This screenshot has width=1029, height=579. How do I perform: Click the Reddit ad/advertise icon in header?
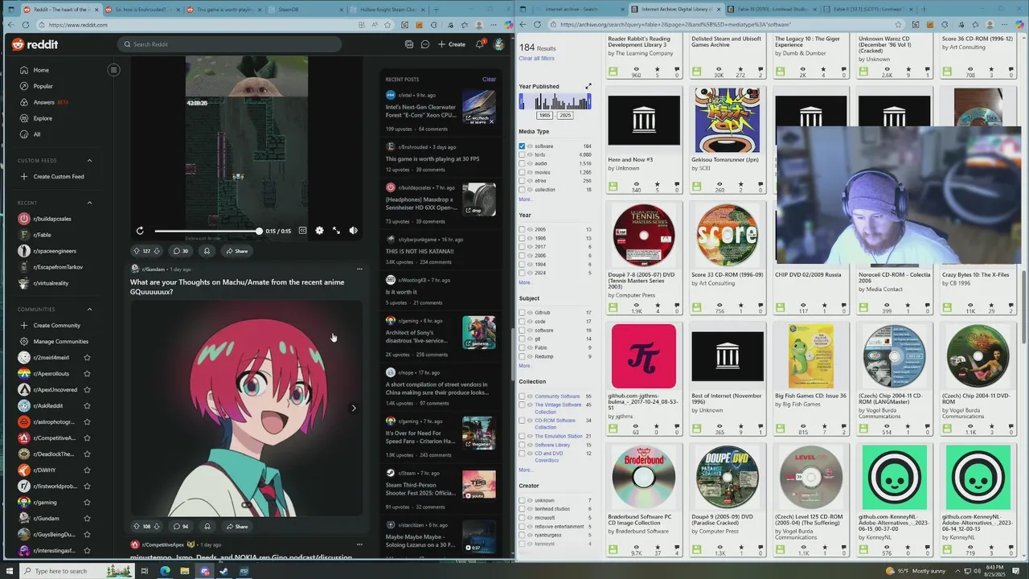(x=409, y=44)
